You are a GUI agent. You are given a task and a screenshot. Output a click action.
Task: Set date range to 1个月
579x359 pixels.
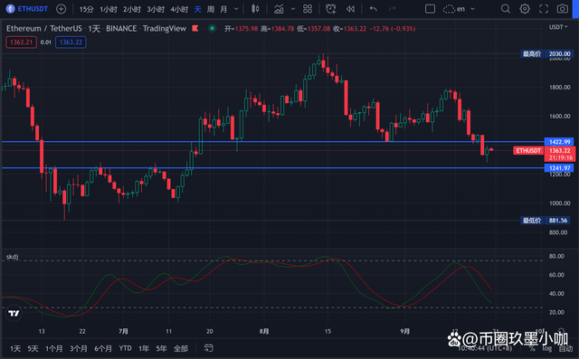[54, 349]
